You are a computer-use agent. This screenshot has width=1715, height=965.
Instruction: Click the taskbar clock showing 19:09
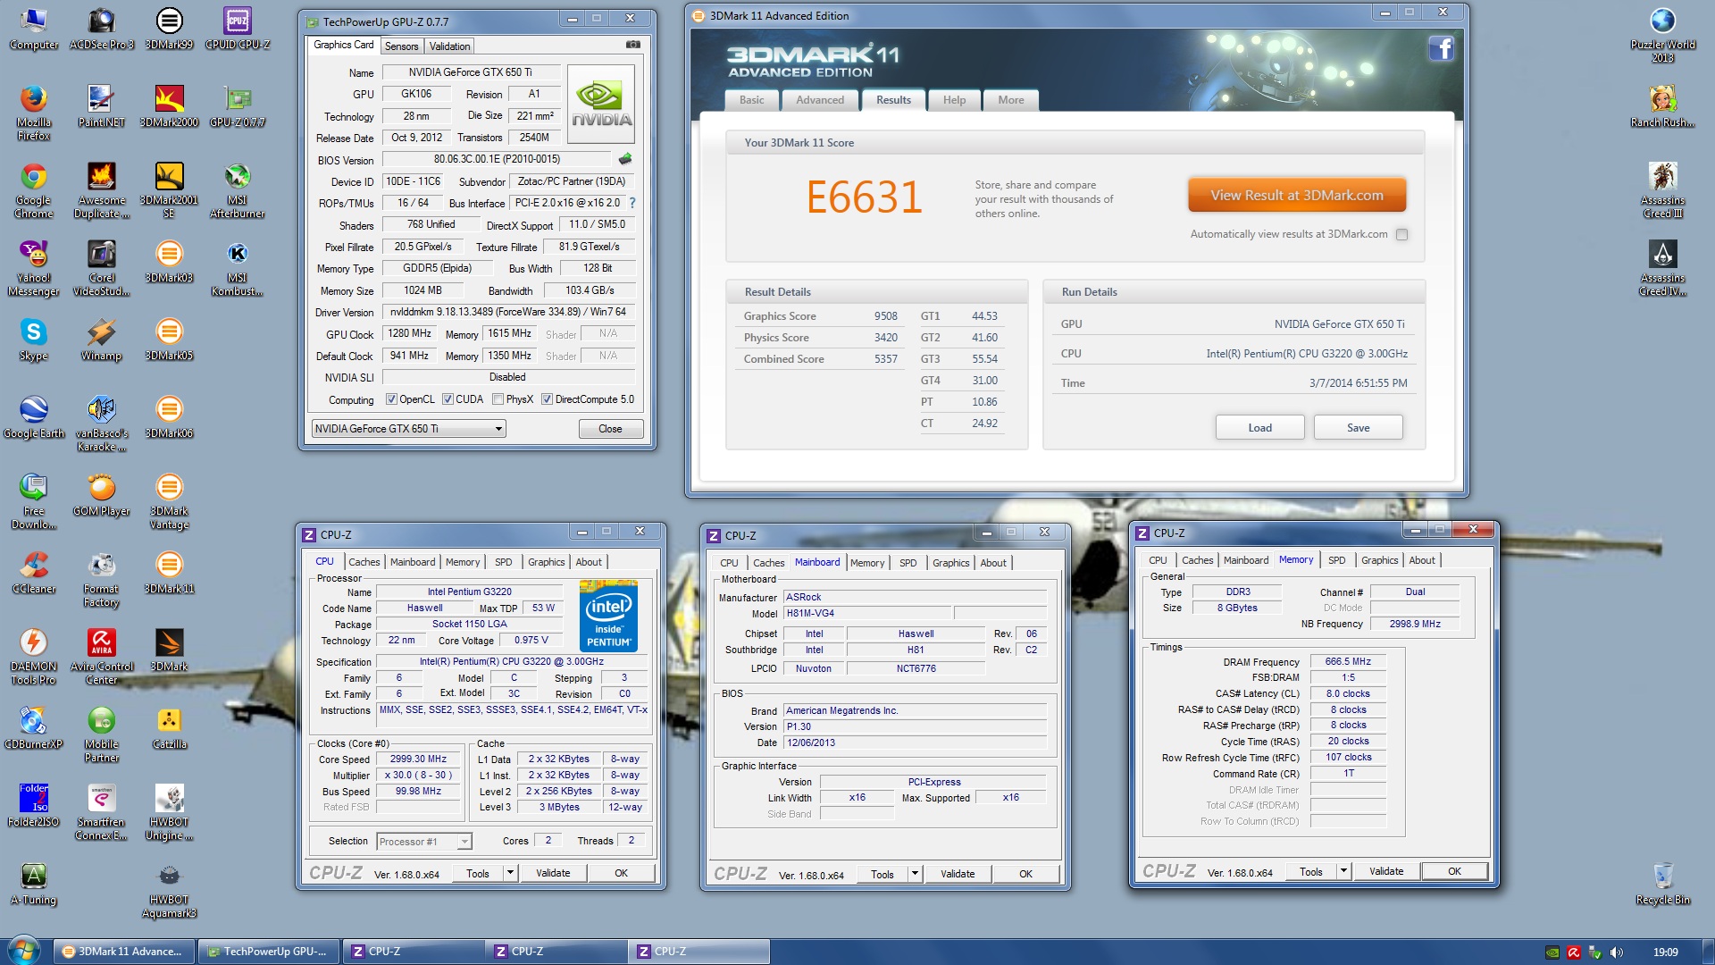tap(1665, 952)
